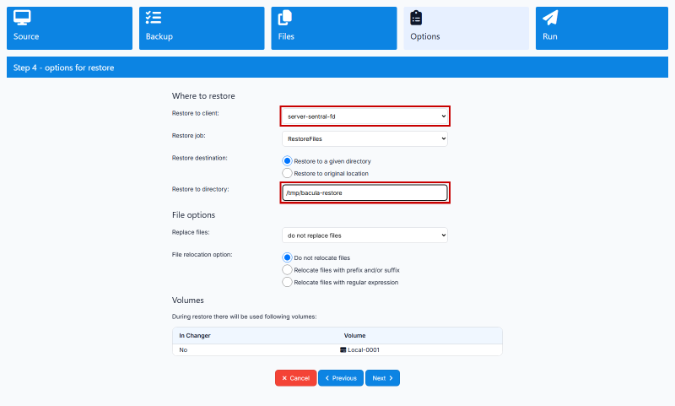
Task: Select the Options wizard step
Action: (466, 28)
